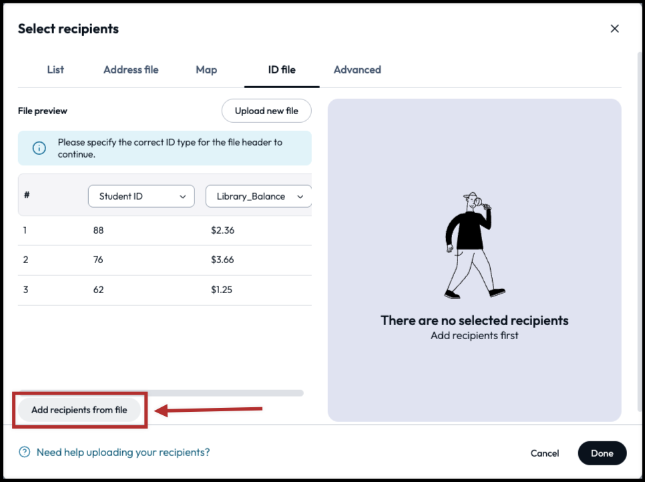Viewport: 645px width, 482px height.
Task: Cancel the recipient selection
Action: pyautogui.click(x=544, y=453)
